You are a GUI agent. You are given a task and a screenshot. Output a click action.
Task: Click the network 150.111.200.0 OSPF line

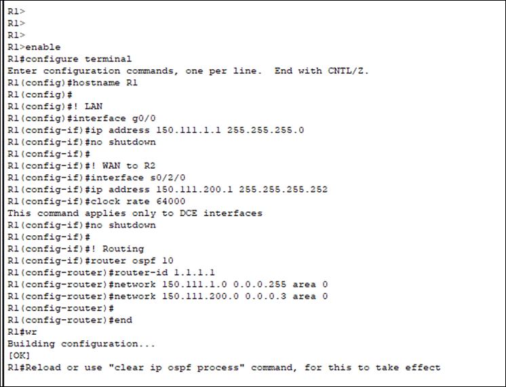click(168, 296)
